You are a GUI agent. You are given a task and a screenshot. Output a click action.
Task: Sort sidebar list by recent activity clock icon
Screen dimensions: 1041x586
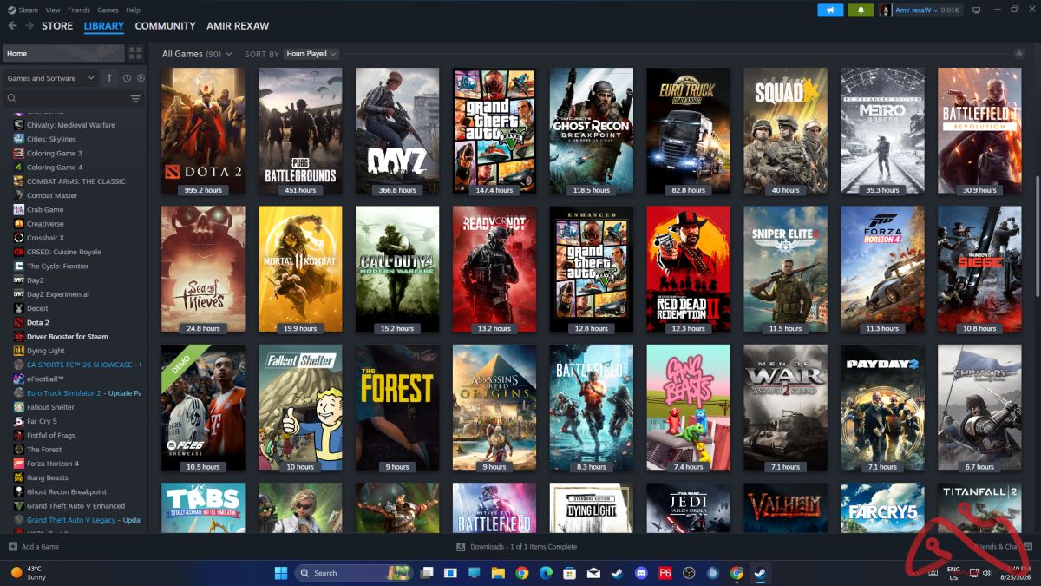coord(127,78)
